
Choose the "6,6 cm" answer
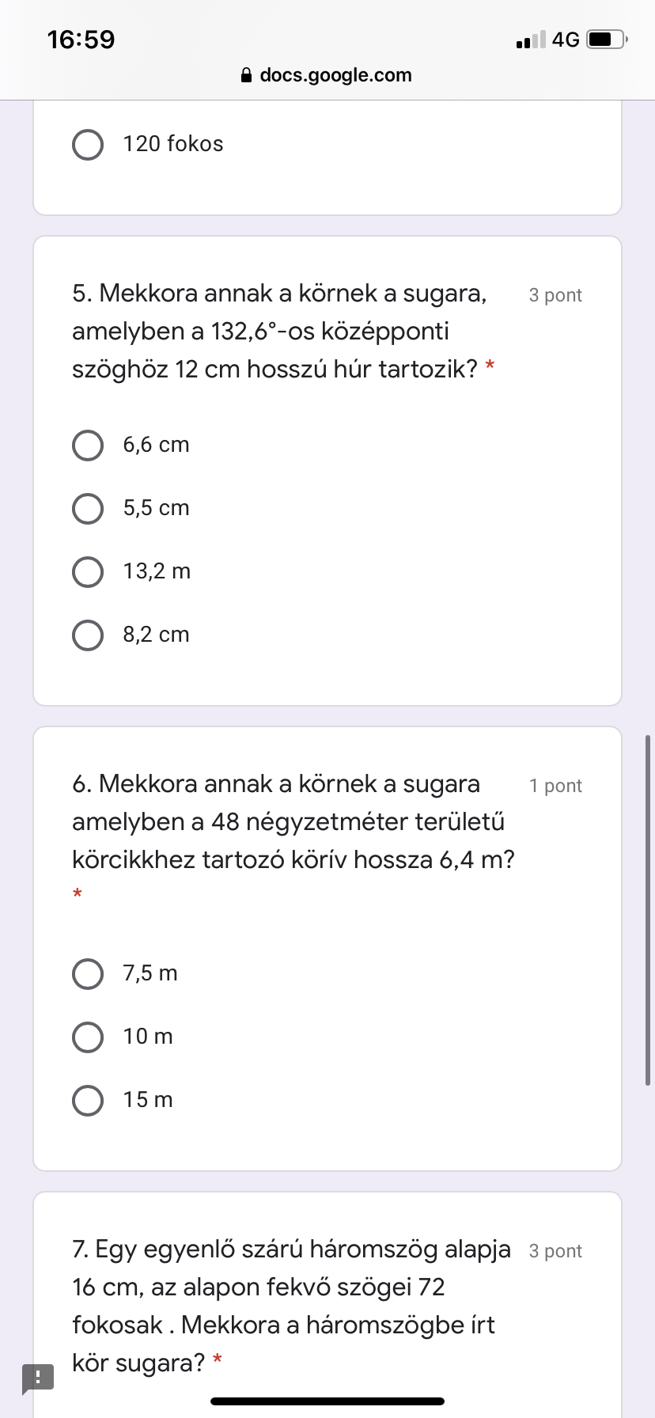pos(88,445)
